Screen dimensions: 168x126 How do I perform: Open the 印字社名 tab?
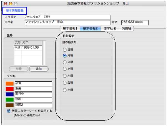(x=109, y=28)
